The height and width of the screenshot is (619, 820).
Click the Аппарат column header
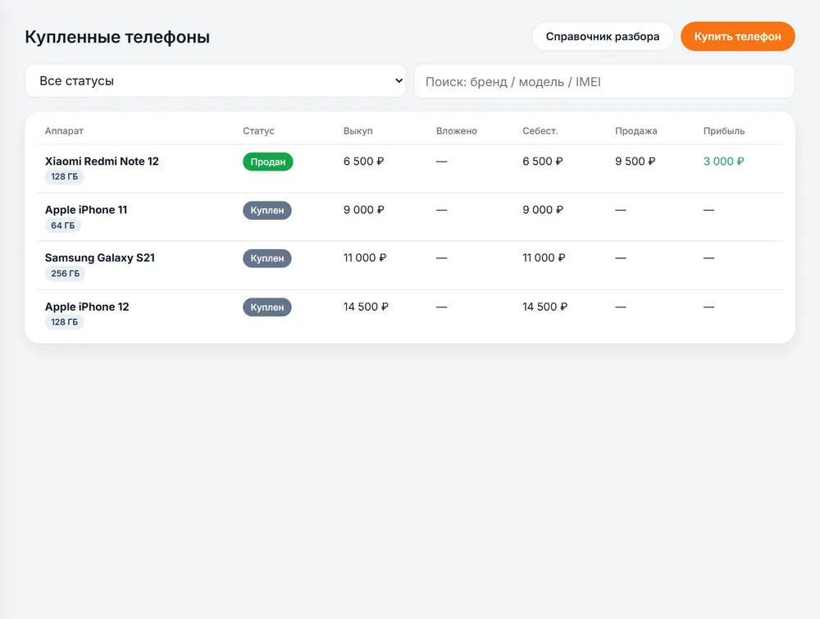[x=64, y=130]
